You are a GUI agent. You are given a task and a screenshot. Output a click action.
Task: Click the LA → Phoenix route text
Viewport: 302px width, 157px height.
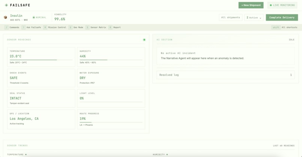86,125
